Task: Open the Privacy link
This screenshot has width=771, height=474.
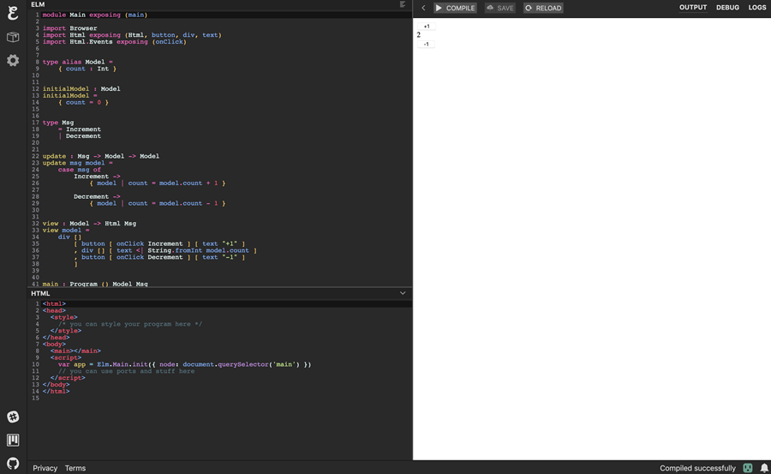Action: (45, 468)
